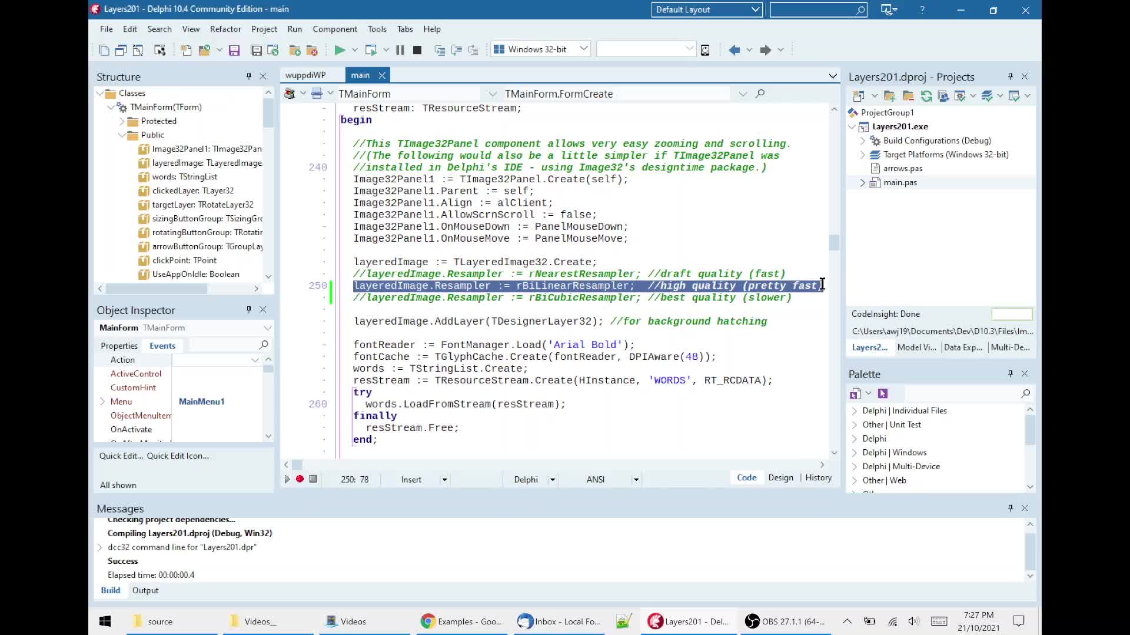Image resolution: width=1130 pixels, height=635 pixels.
Task: Open the Windows 32-bit platform dropdown
Action: [x=583, y=49]
